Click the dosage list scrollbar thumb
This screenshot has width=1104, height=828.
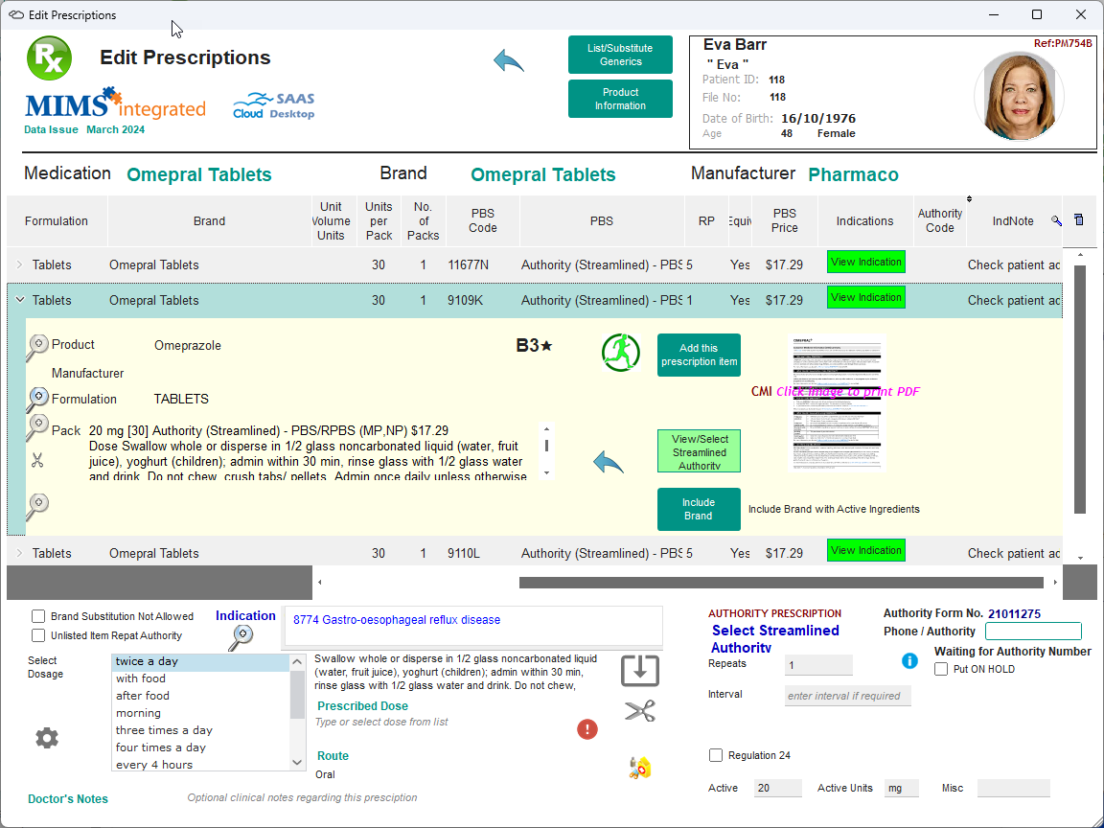[297, 695]
